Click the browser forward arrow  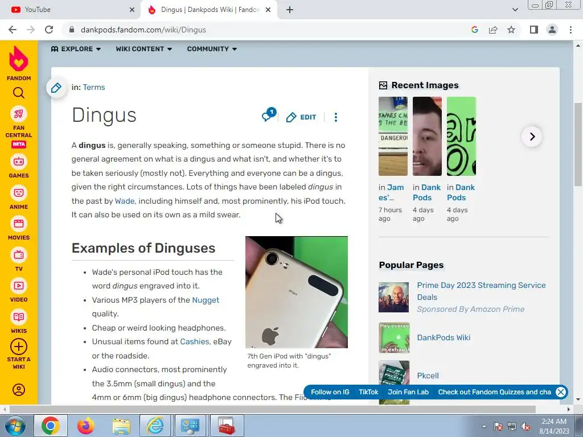[x=31, y=30]
